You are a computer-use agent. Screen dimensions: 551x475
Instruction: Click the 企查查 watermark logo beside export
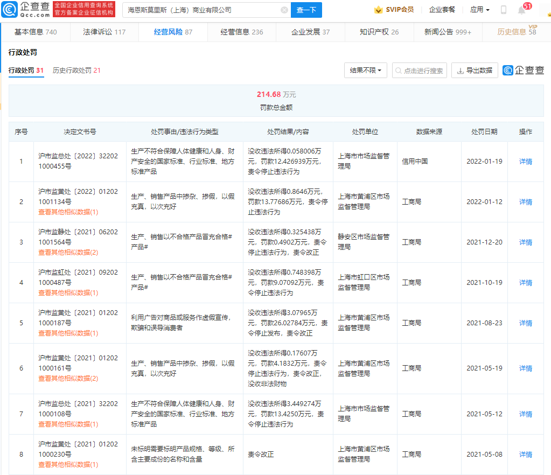click(x=523, y=71)
